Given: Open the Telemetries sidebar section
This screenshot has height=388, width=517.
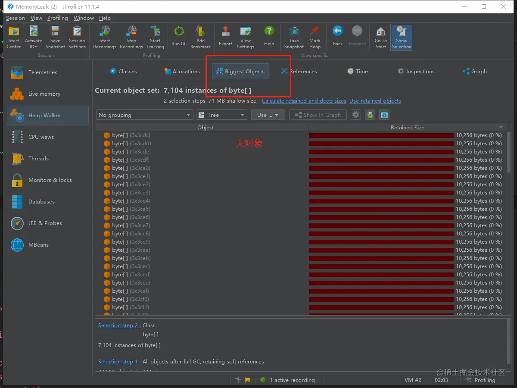Looking at the screenshot, I should point(47,72).
